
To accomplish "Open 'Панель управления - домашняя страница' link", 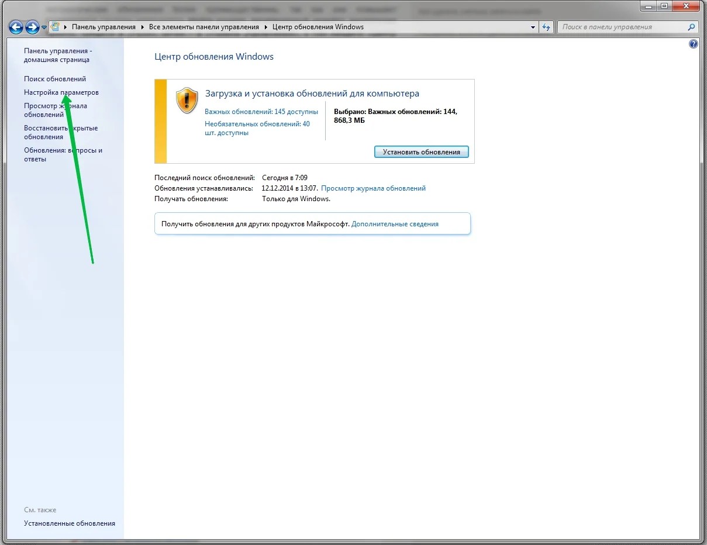I will coord(58,55).
